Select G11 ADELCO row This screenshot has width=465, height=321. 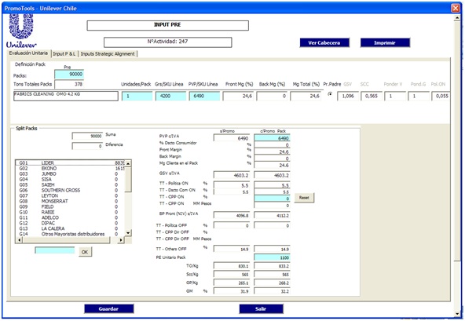coord(70,217)
